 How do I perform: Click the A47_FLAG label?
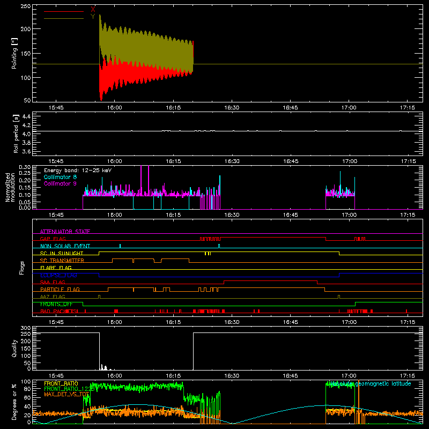pyautogui.click(x=53, y=297)
